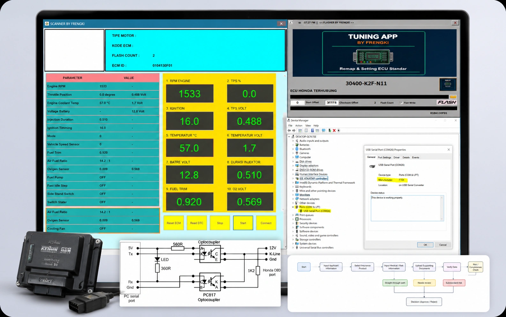Click the 0104130F01 ECM ID value in Scanner
Screen dimensions: 506x317
[162, 66]
